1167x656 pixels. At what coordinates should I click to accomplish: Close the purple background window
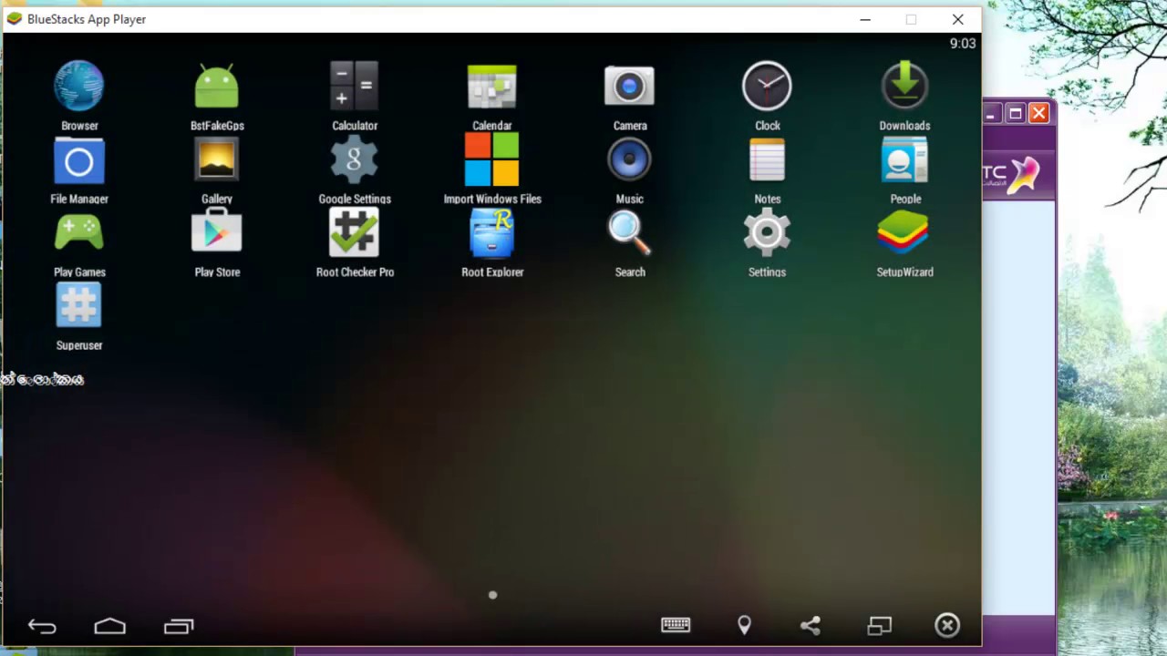(1038, 113)
